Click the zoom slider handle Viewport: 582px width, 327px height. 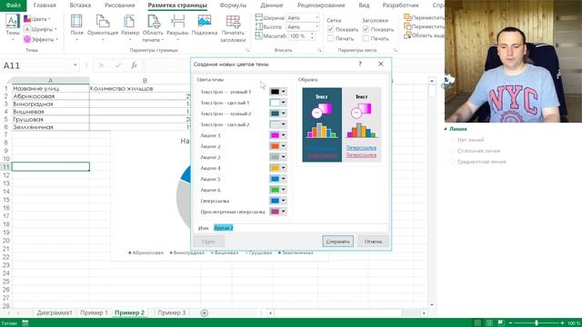pyautogui.click(x=537, y=323)
